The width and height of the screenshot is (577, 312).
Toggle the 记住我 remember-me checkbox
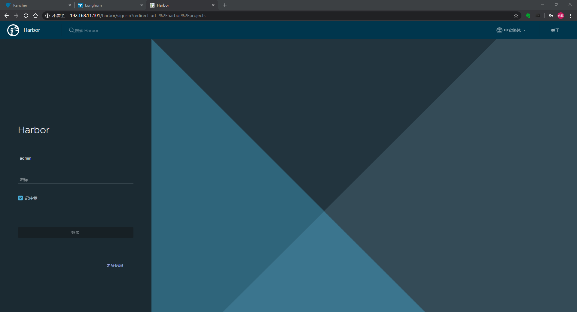[x=20, y=198]
